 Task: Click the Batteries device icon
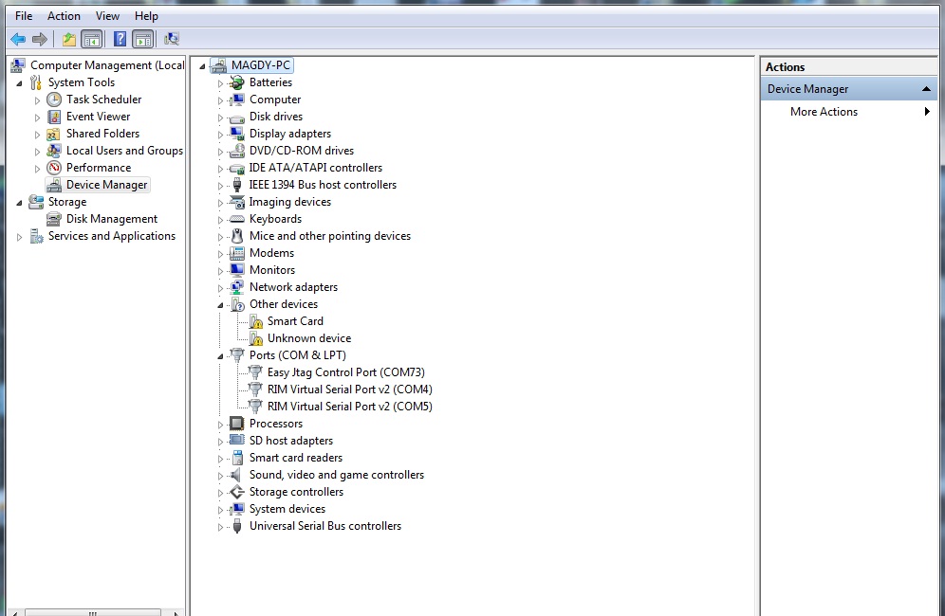[x=237, y=82]
